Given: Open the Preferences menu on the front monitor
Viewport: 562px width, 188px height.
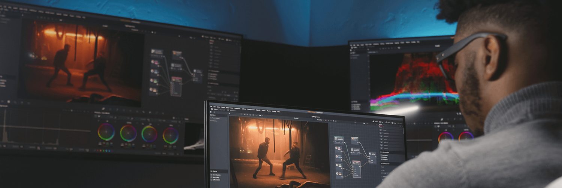Looking at the screenshot, I should click(237, 108).
